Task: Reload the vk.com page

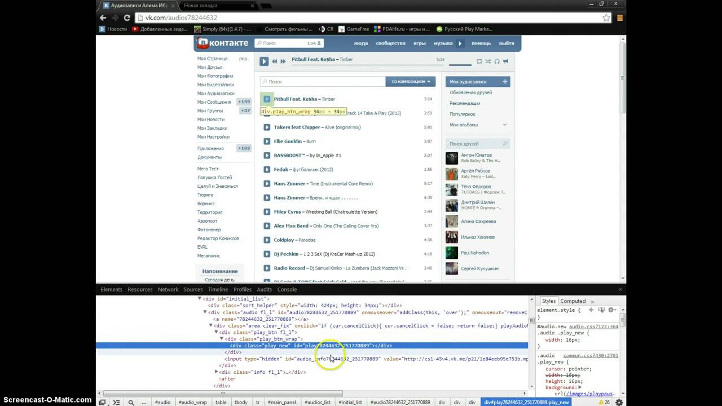Action: click(x=127, y=17)
